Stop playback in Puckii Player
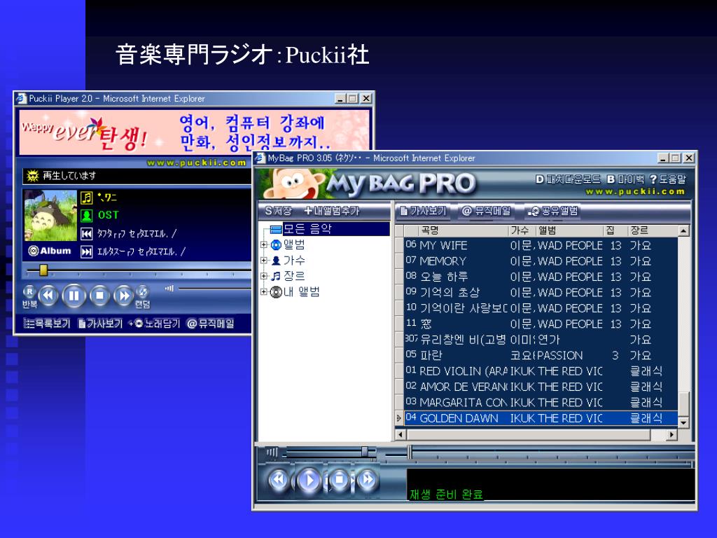The height and width of the screenshot is (538, 717). click(99, 296)
